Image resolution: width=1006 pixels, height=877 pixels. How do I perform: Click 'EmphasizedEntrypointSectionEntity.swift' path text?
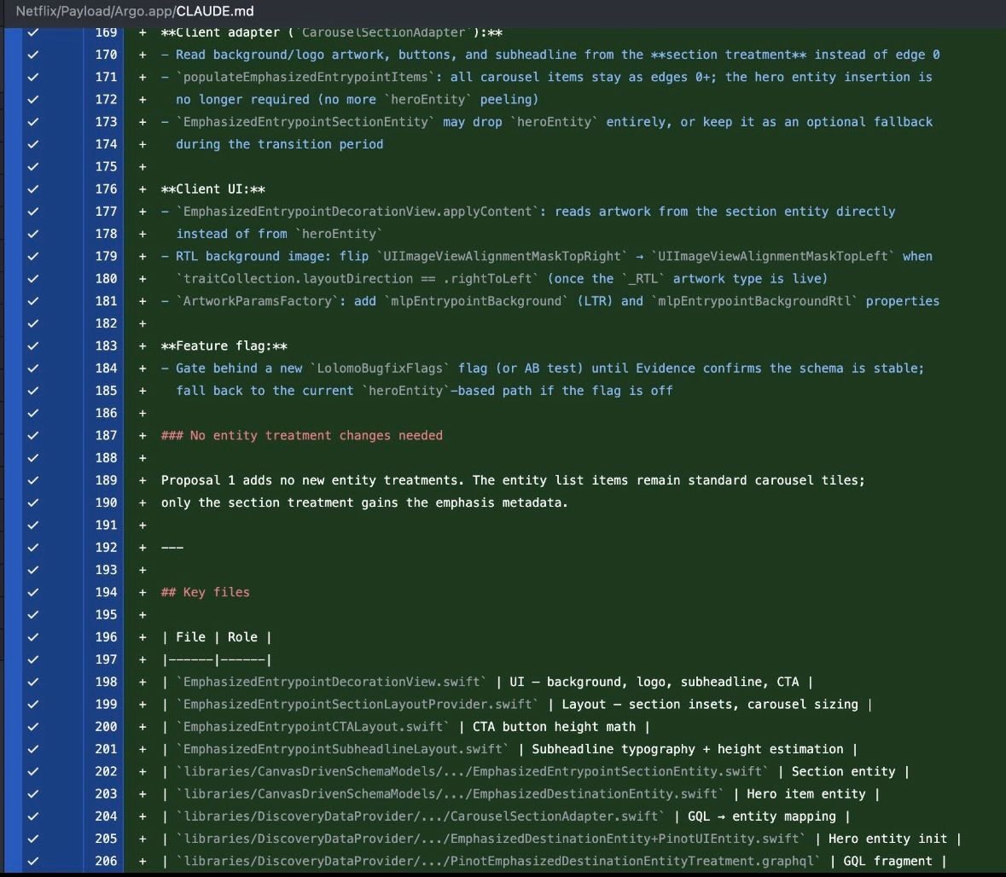[x=617, y=771]
